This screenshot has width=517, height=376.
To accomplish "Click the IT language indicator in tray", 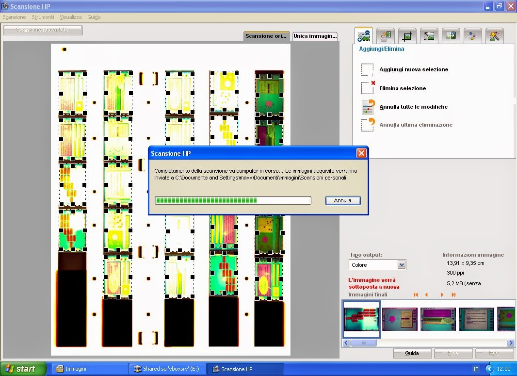I will tap(476, 369).
